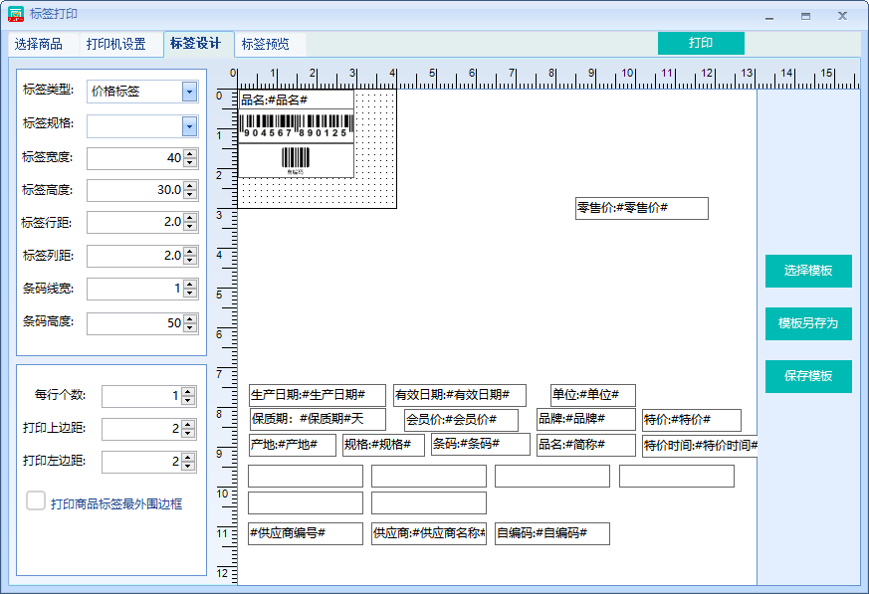Click the 选择模板 button
This screenshot has height=594, width=869.
(x=807, y=271)
